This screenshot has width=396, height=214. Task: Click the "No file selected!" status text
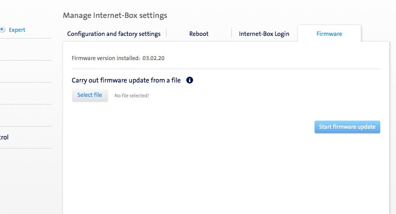pyautogui.click(x=132, y=96)
